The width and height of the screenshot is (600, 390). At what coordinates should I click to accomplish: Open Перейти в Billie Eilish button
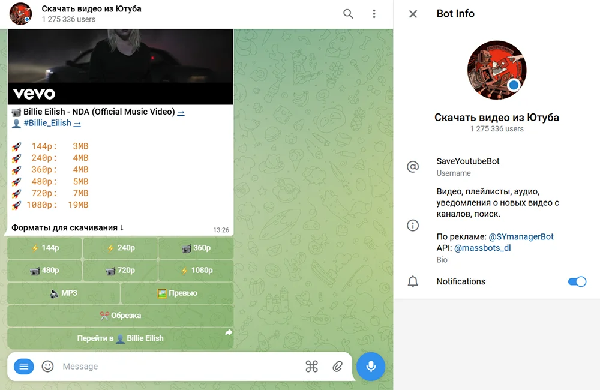pyautogui.click(x=121, y=338)
